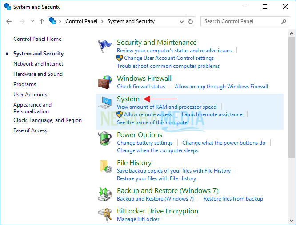
Task: Click the forward arrow navigation button
Action: [22, 21]
